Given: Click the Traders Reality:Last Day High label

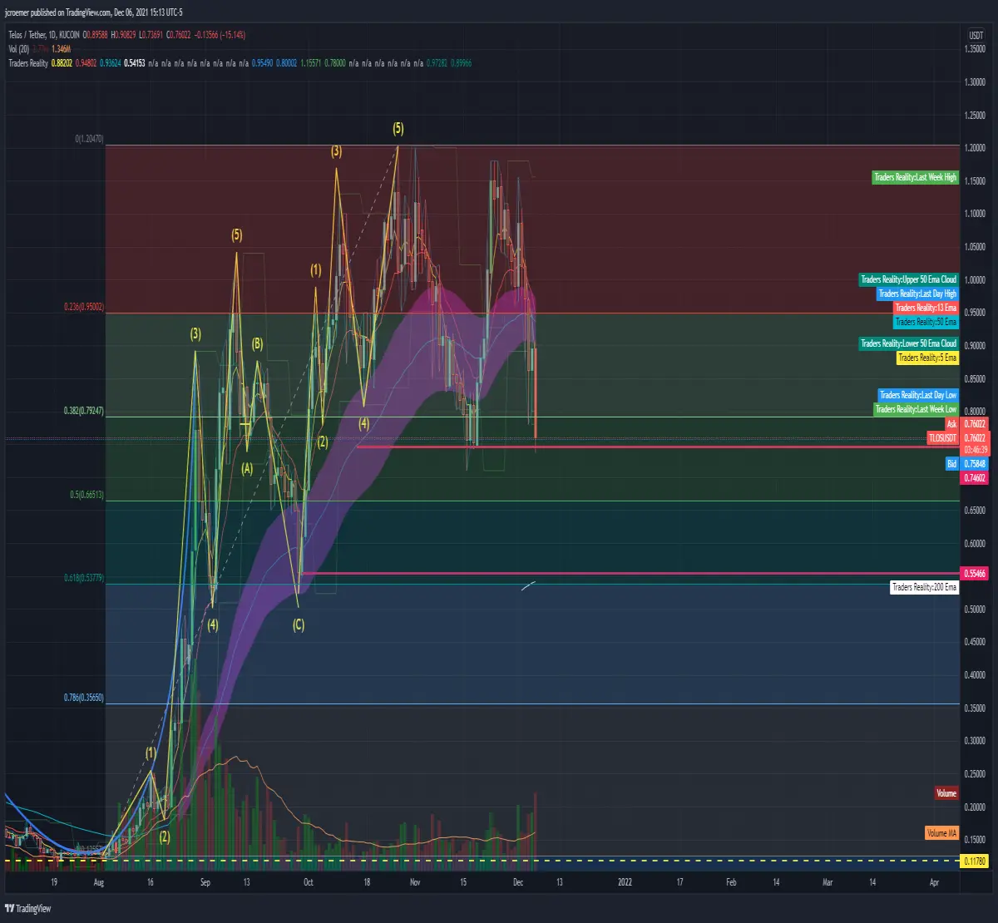Looking at the screenshot, I should 918,294.
